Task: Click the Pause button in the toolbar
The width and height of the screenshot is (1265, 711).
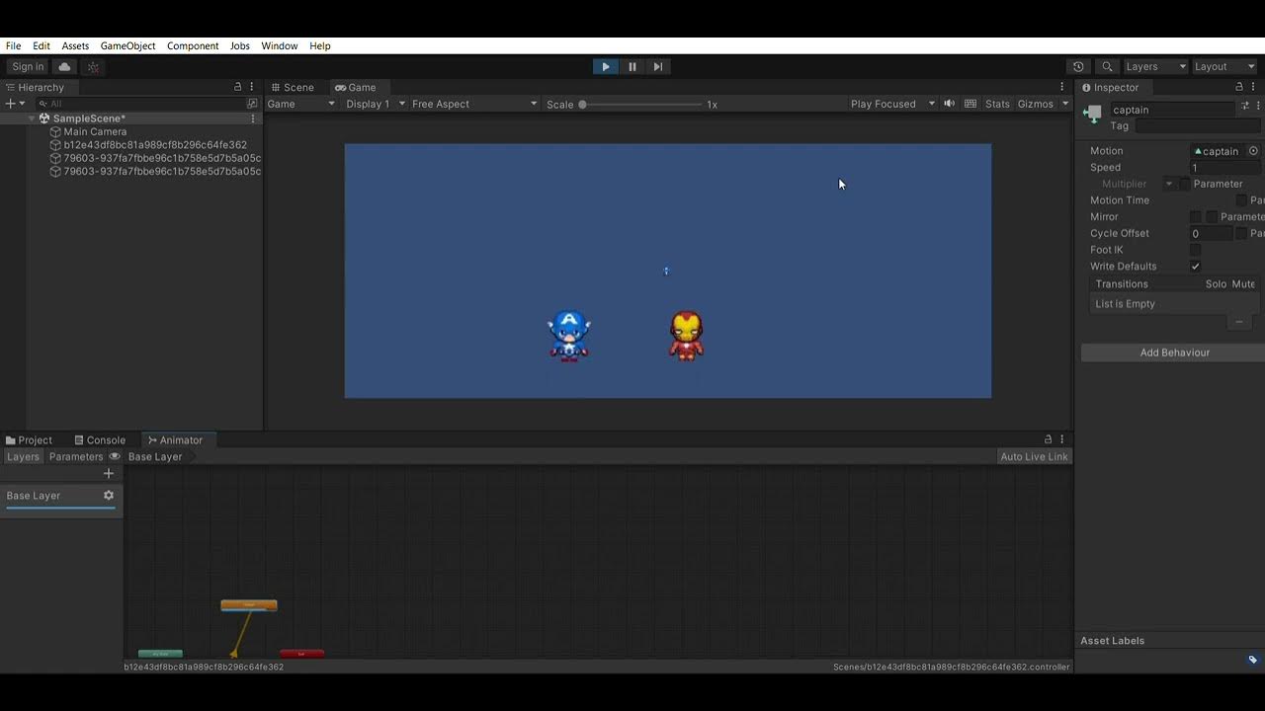Action: 632,66
